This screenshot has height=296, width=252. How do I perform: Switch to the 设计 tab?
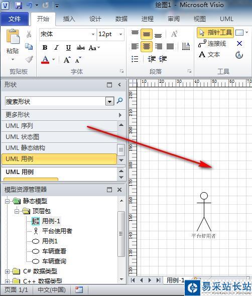(x=95, y=19)
